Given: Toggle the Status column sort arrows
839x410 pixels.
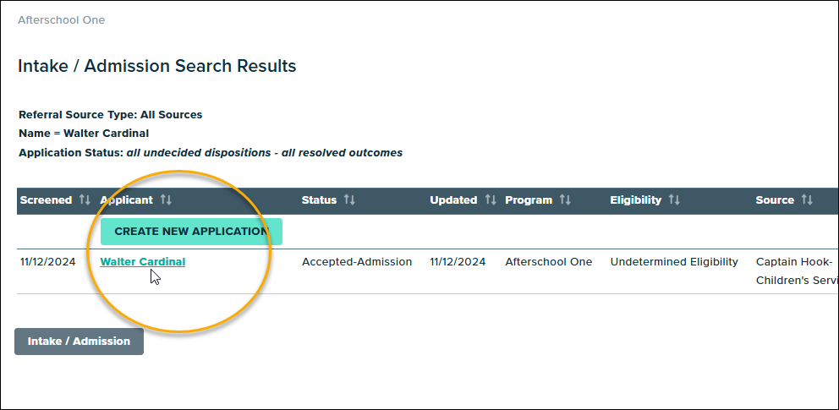Looking at the screenshot, I should pyautogui.click(x=349, y=200).
